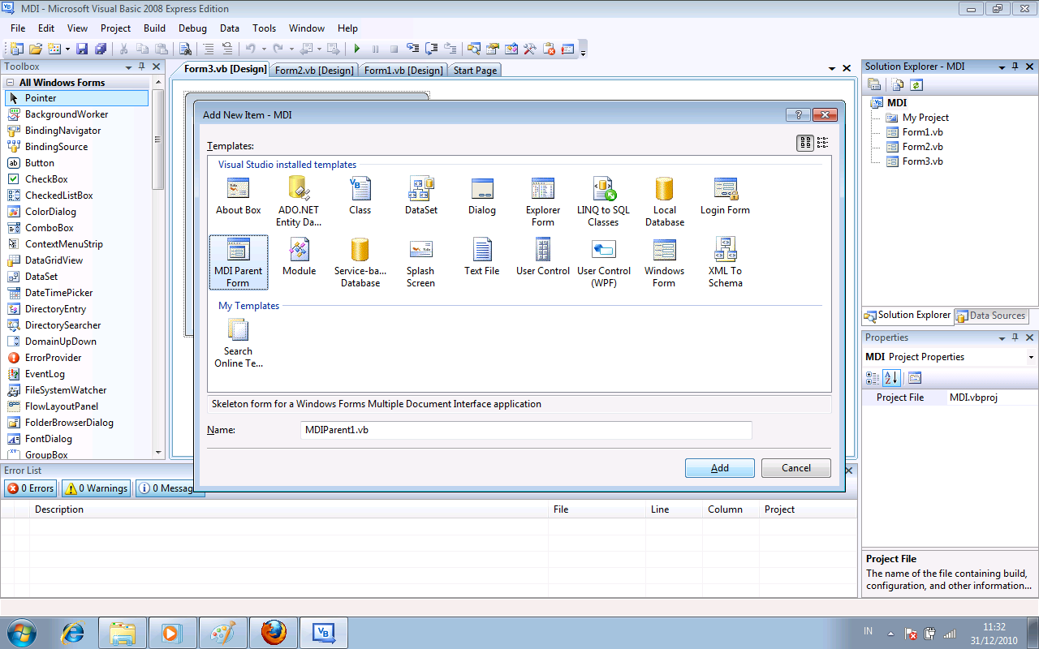Click the Toolbox vertical scrollbar

coord(158,268)
